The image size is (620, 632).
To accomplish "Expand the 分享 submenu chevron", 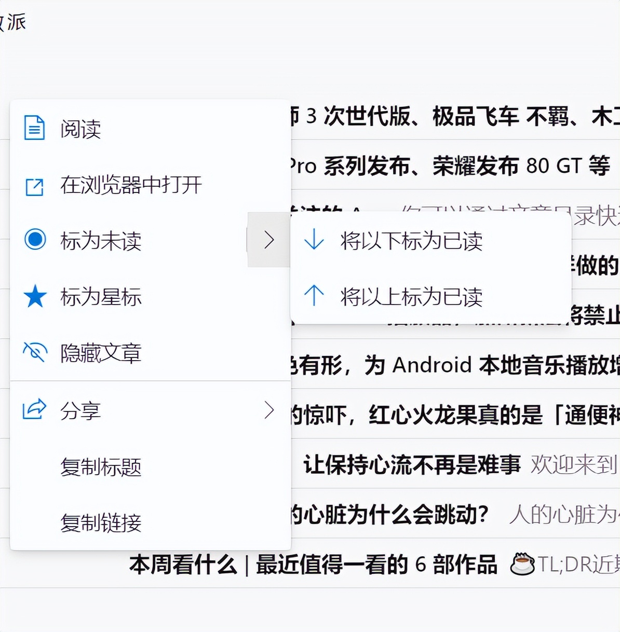I will 269,410.
